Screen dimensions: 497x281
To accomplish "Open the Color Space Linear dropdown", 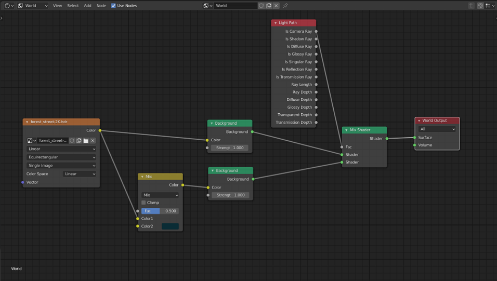I will (79, 174).
